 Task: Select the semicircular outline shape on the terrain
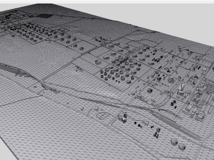[103, 116]
